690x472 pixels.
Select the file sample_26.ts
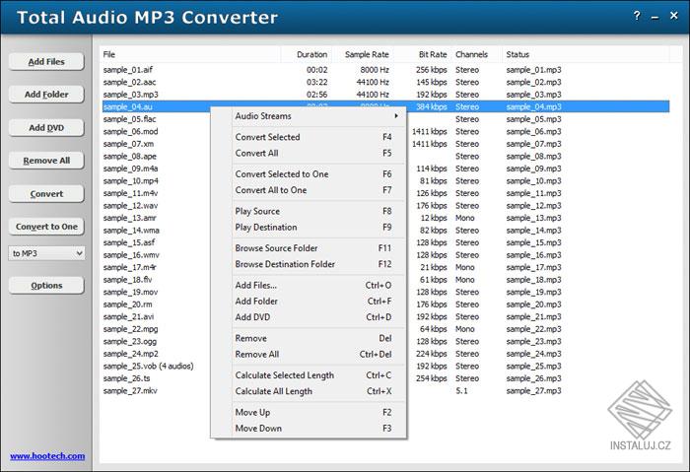[x=127, y=378]
